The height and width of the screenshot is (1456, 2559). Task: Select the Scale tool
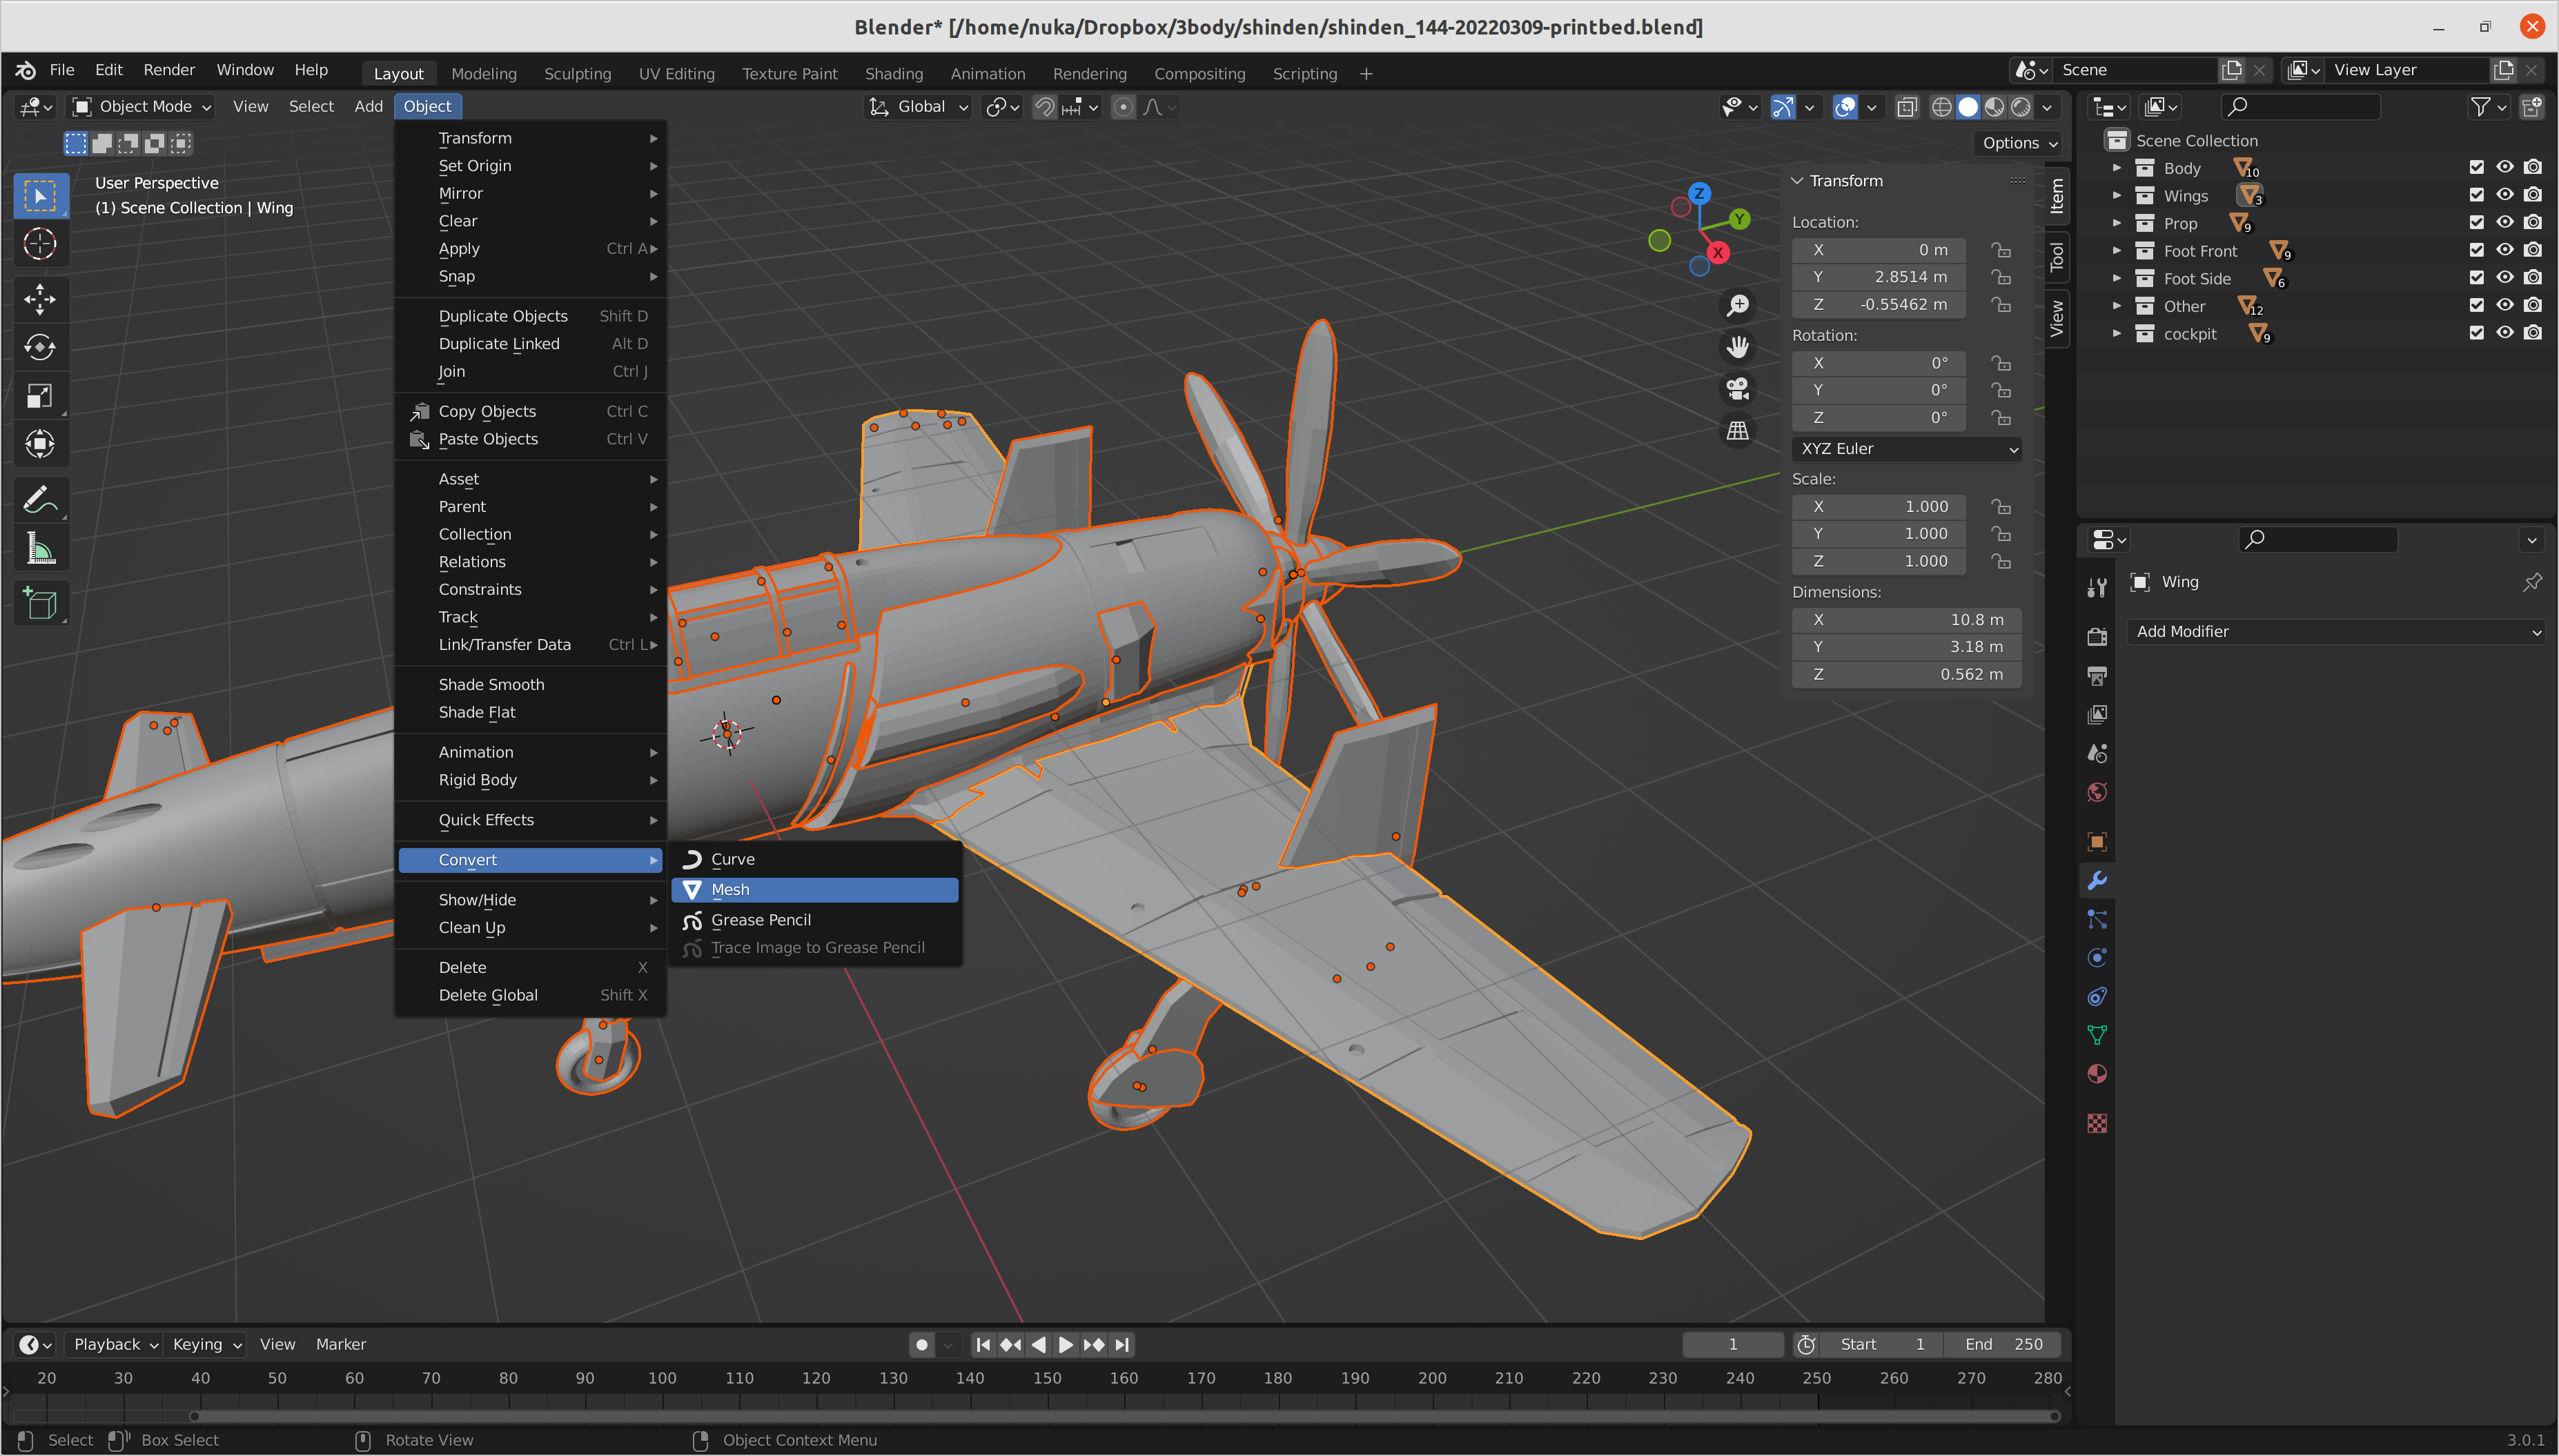[40, 396]
